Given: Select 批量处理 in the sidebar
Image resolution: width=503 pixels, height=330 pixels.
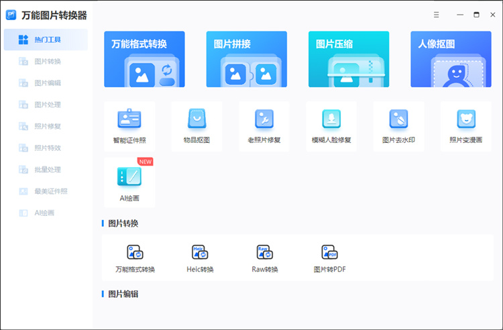Looking at the screenshot, I should click(x=46, y=170).
